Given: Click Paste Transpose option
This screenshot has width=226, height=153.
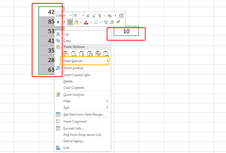Looking at the screenshot, I should [x=90, y=54].
